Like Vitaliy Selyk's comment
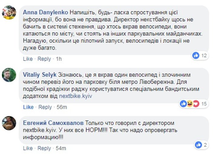Image resolution: width=224 pixels, height=154 pixels. coord(28,107)
